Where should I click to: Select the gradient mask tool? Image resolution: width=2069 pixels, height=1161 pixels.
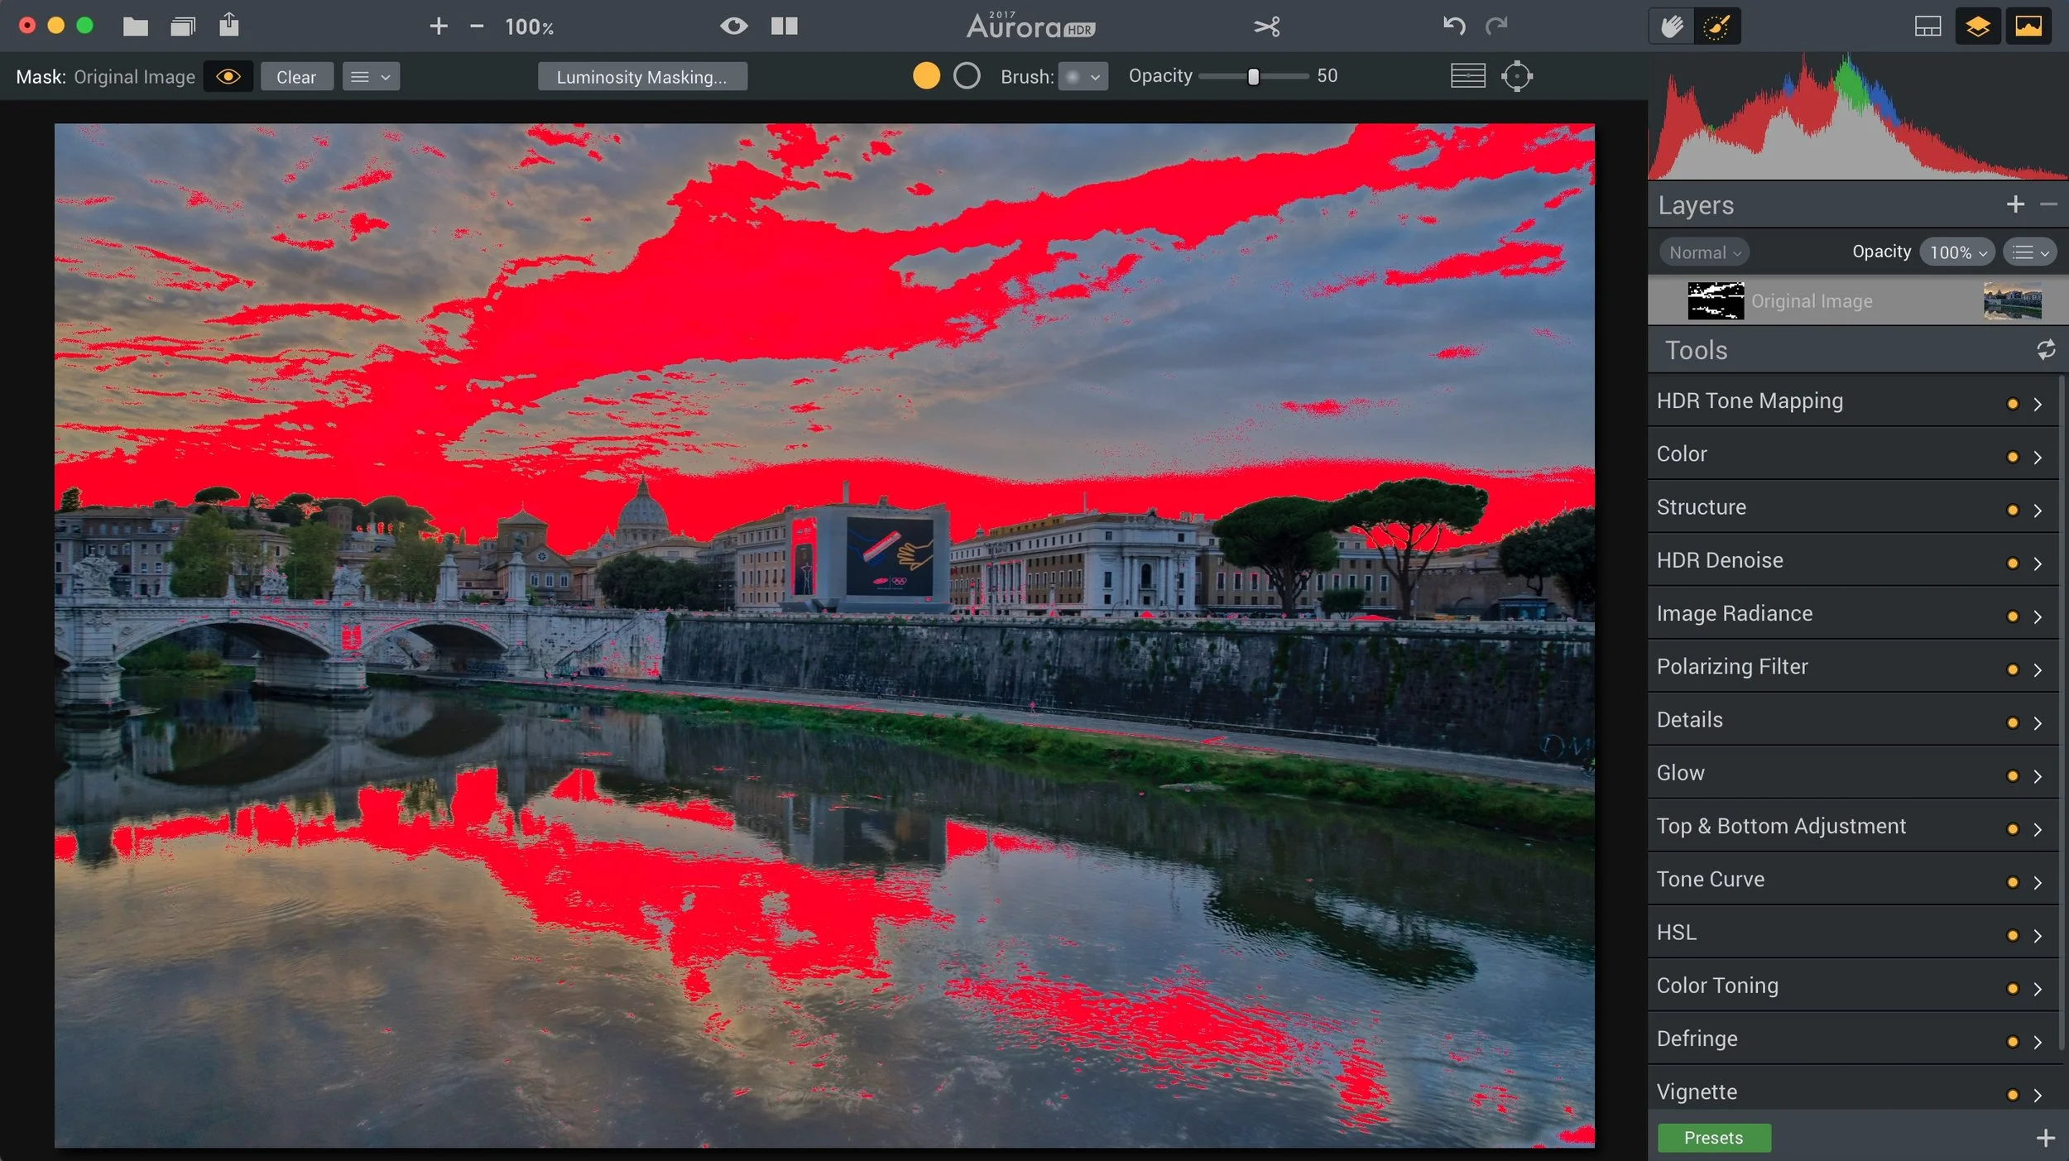(1467, 76)
